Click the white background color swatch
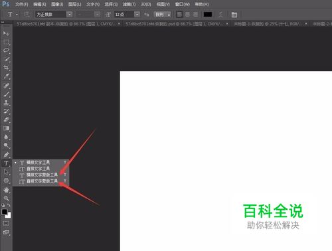Screen dimensions: 332x251 coord(9,216)
